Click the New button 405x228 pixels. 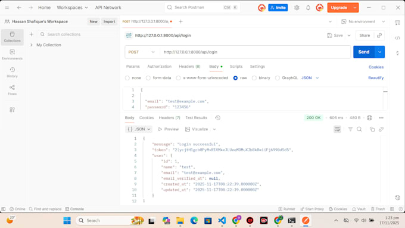click(x=94, y=21)
